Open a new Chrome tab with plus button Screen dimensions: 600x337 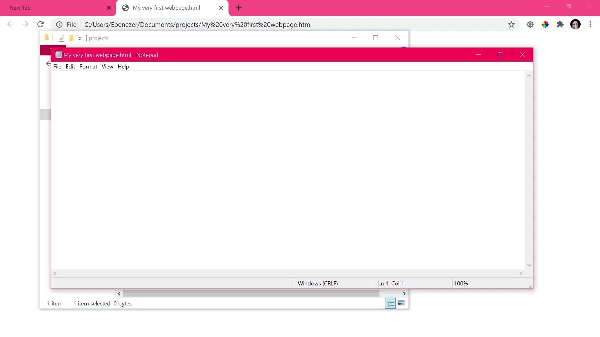(x=239, y=8)
